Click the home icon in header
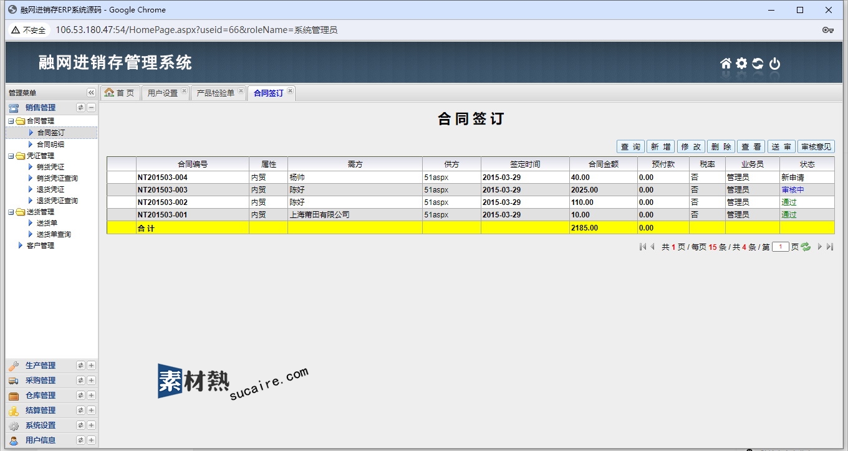Screen dimensions: 848x451 (725, 64)
